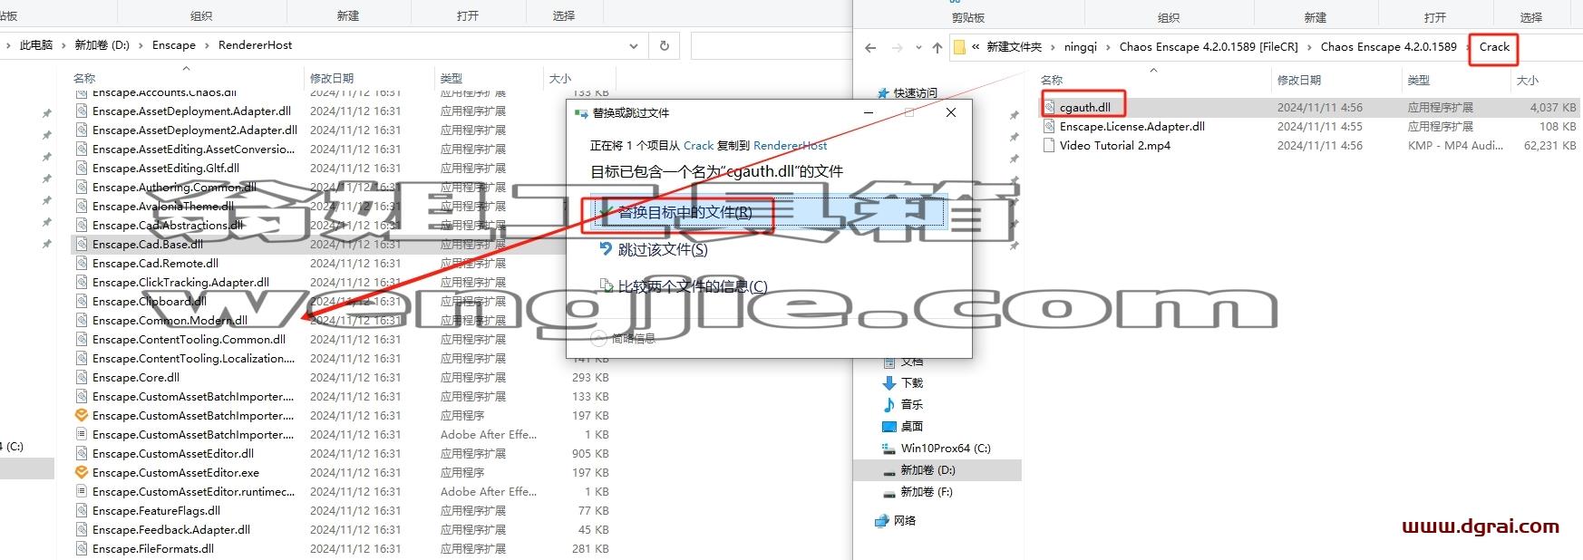The image size is (1583, 560).
Task: Click RendererHost segment in left address bar
Action: tap(255, 45)
